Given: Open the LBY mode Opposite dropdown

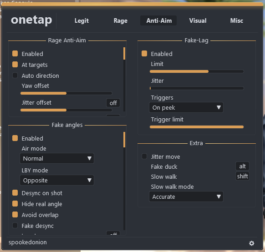Looking at the screenshot, I should tap(57, 180).
